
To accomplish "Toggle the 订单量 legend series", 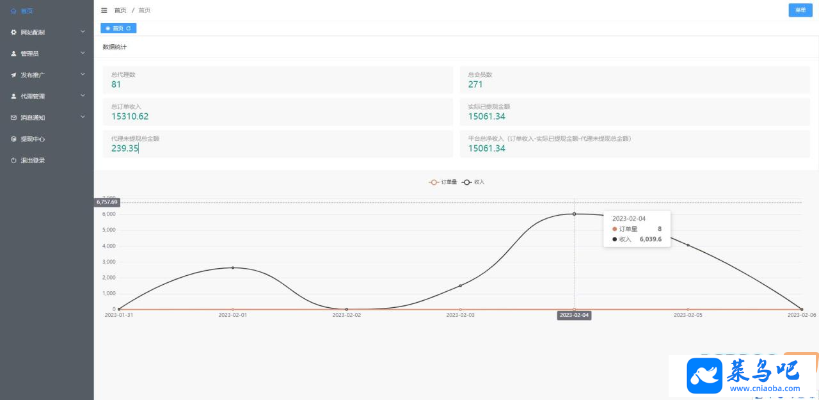I will click(443, 182).
